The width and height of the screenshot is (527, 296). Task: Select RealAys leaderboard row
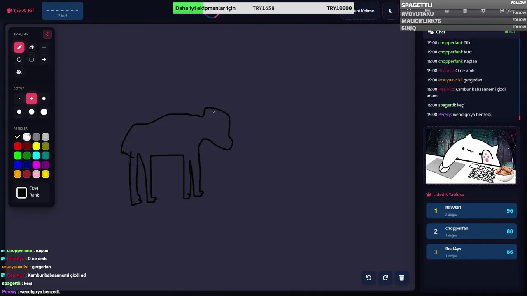pos(471,252)
